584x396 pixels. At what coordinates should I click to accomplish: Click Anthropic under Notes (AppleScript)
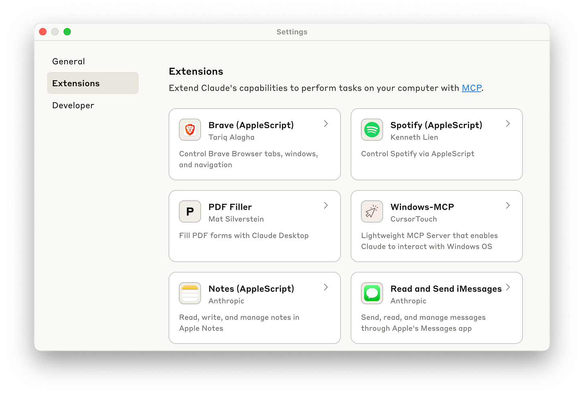(x=226, y=301)
